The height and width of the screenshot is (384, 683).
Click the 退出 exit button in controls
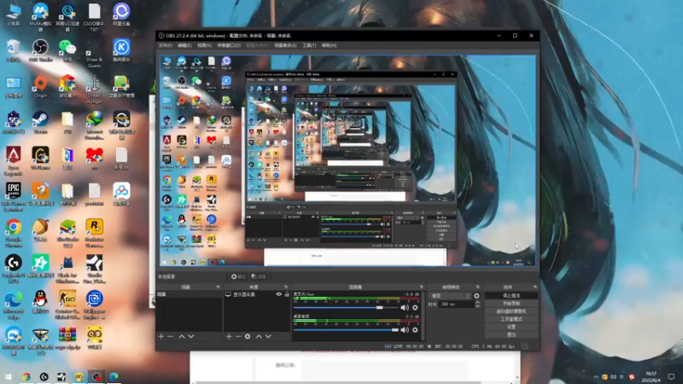511,335
